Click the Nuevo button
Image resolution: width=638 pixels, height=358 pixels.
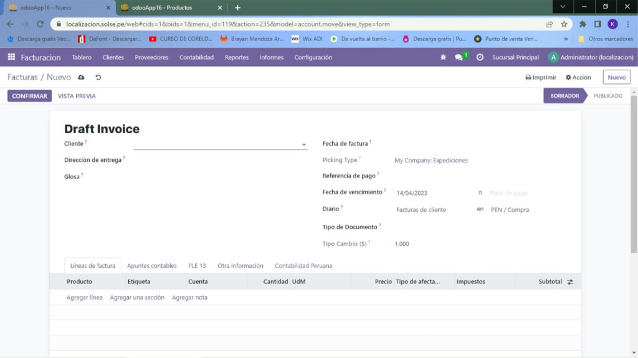616,77
